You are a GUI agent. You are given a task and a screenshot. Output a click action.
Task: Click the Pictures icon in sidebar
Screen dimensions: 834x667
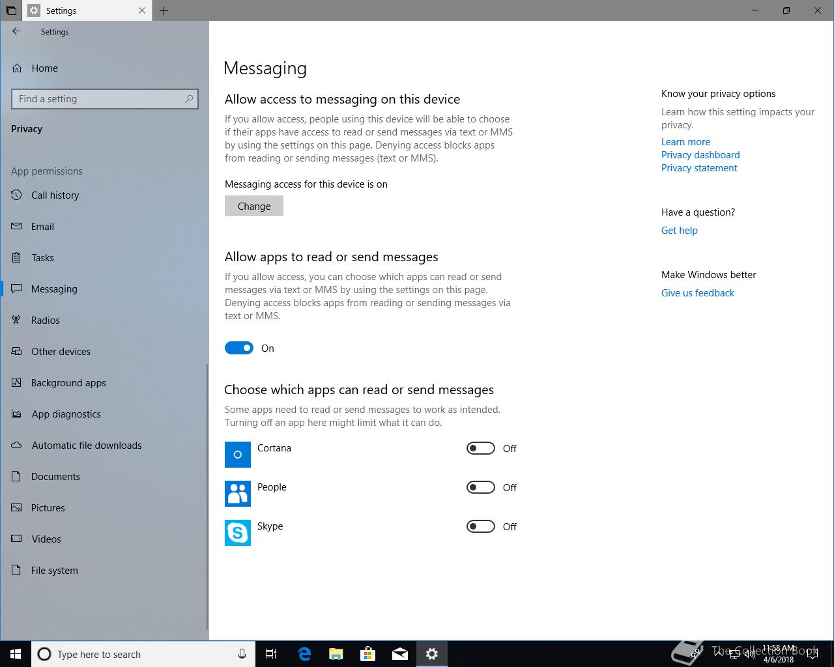pyautogui.click(x=17, y=508)
